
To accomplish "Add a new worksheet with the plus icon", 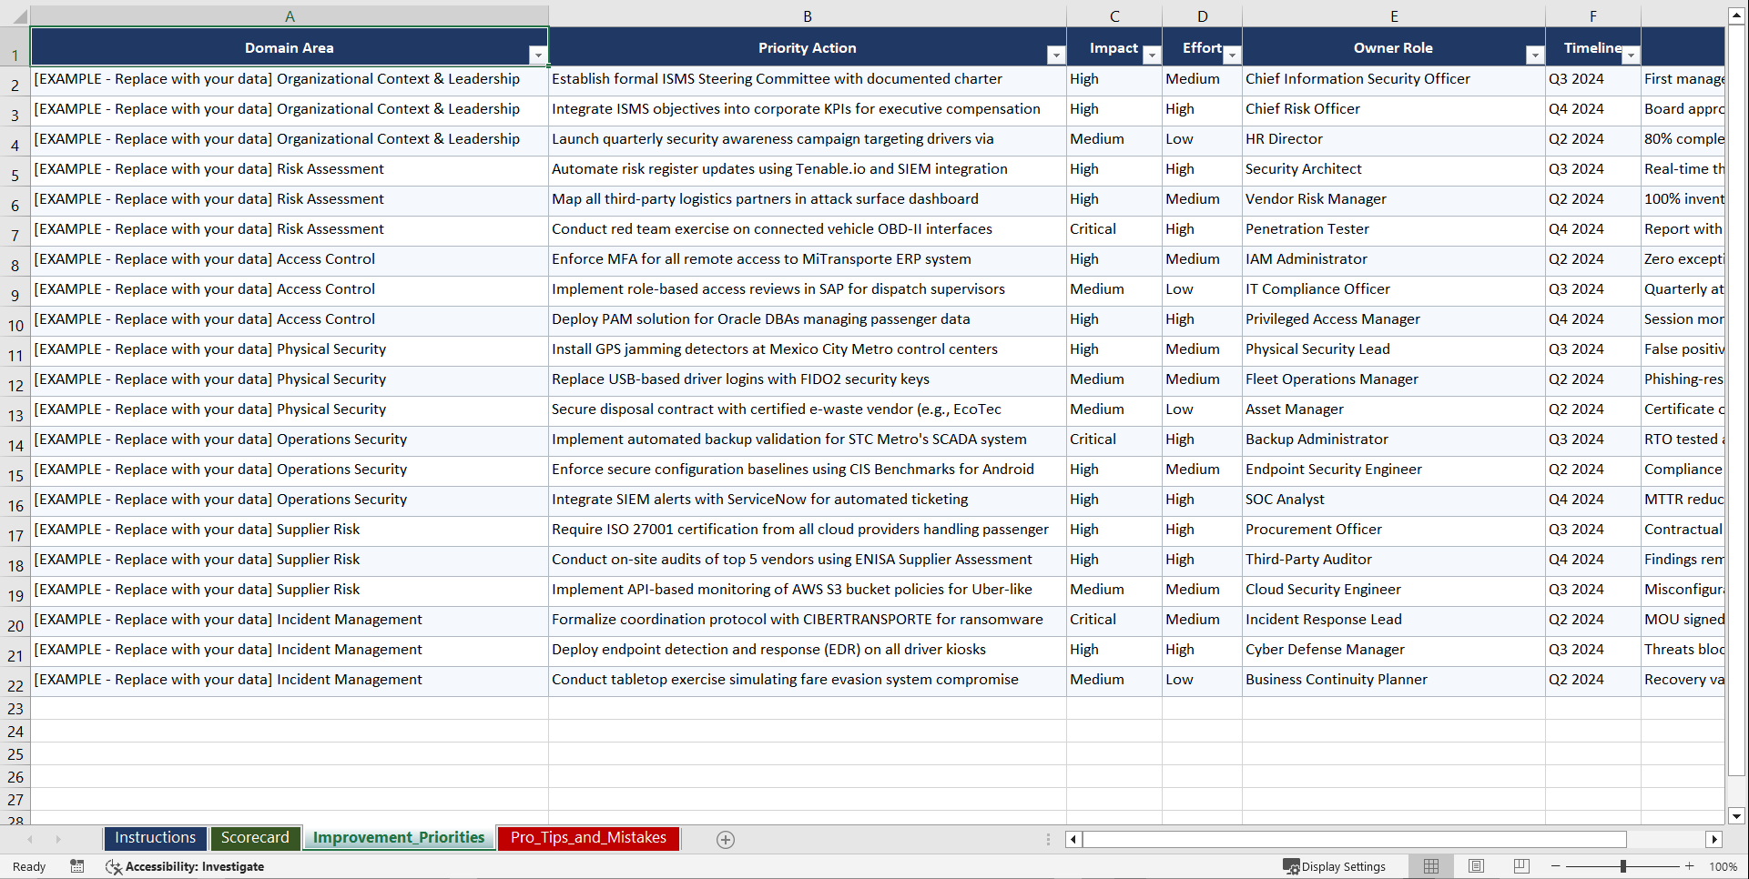I will coord(726,839).
